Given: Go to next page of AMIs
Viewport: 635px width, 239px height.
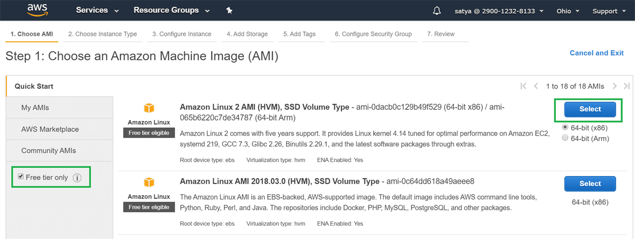Looking at the screenshot, I should pyautogui.click(x=614, y=86).
